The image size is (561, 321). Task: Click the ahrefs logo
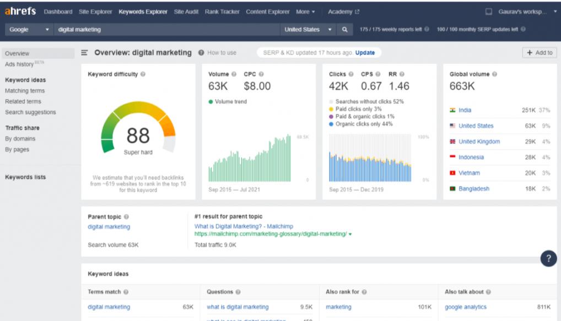pyautogui.click(x=21, y=12)
